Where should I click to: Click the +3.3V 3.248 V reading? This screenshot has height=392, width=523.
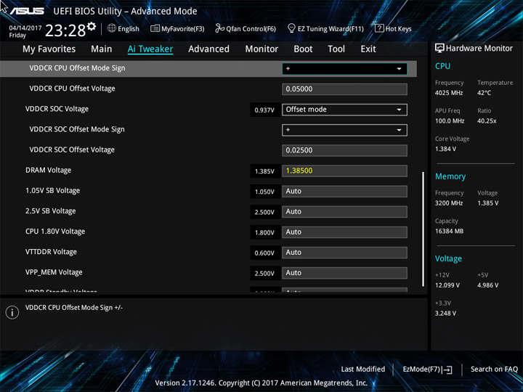pos(445,314)
